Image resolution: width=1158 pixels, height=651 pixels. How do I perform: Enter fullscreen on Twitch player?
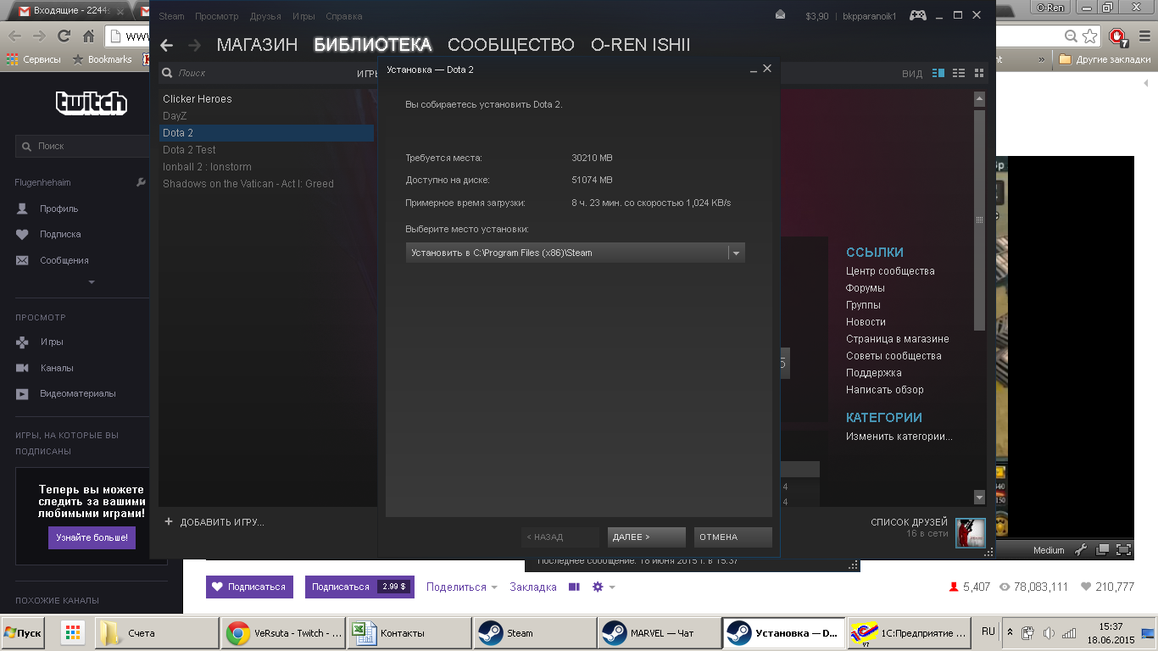[x=1123, y=550]
